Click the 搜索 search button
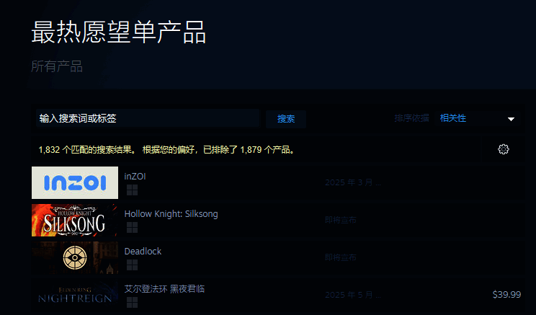The width and height of the screenshot is (536, 315). 286,119
